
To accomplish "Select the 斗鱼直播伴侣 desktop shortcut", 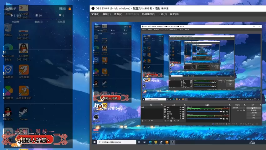I will (x=24, y=93).
